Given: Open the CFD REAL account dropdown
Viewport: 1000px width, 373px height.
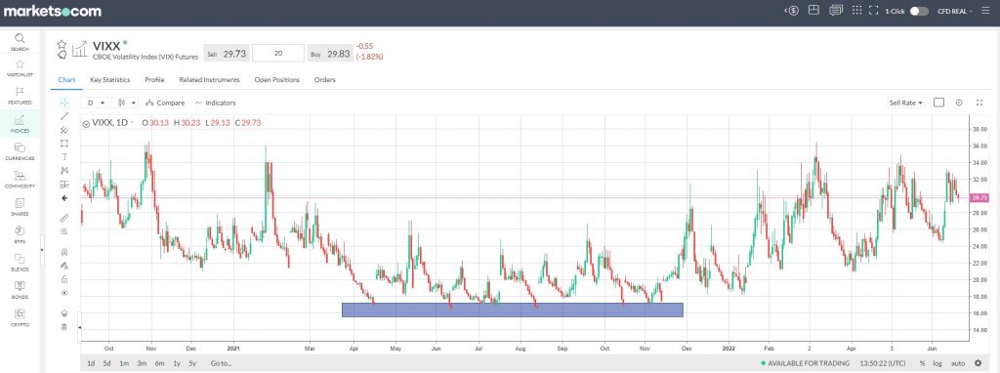Looking at the screenshot, I should coord(955,11).
